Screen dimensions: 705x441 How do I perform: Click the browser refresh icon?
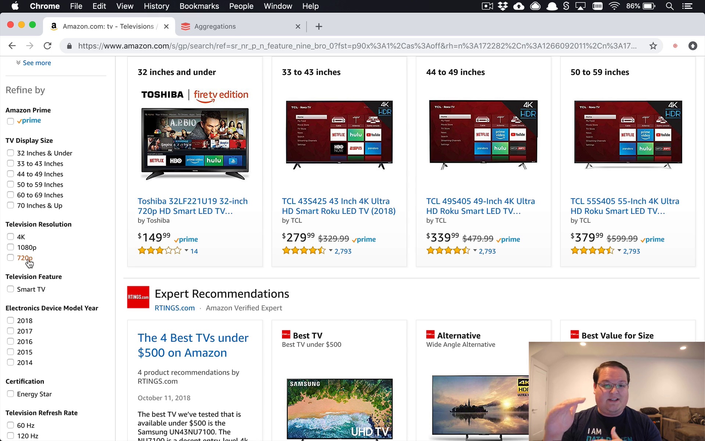pos(47,45)
